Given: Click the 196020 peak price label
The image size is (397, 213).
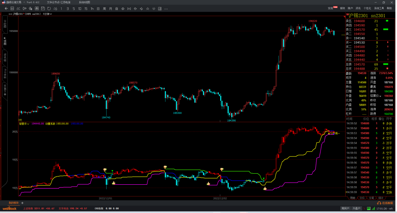Looking at the screenshot, I should [x=313, y=21].
